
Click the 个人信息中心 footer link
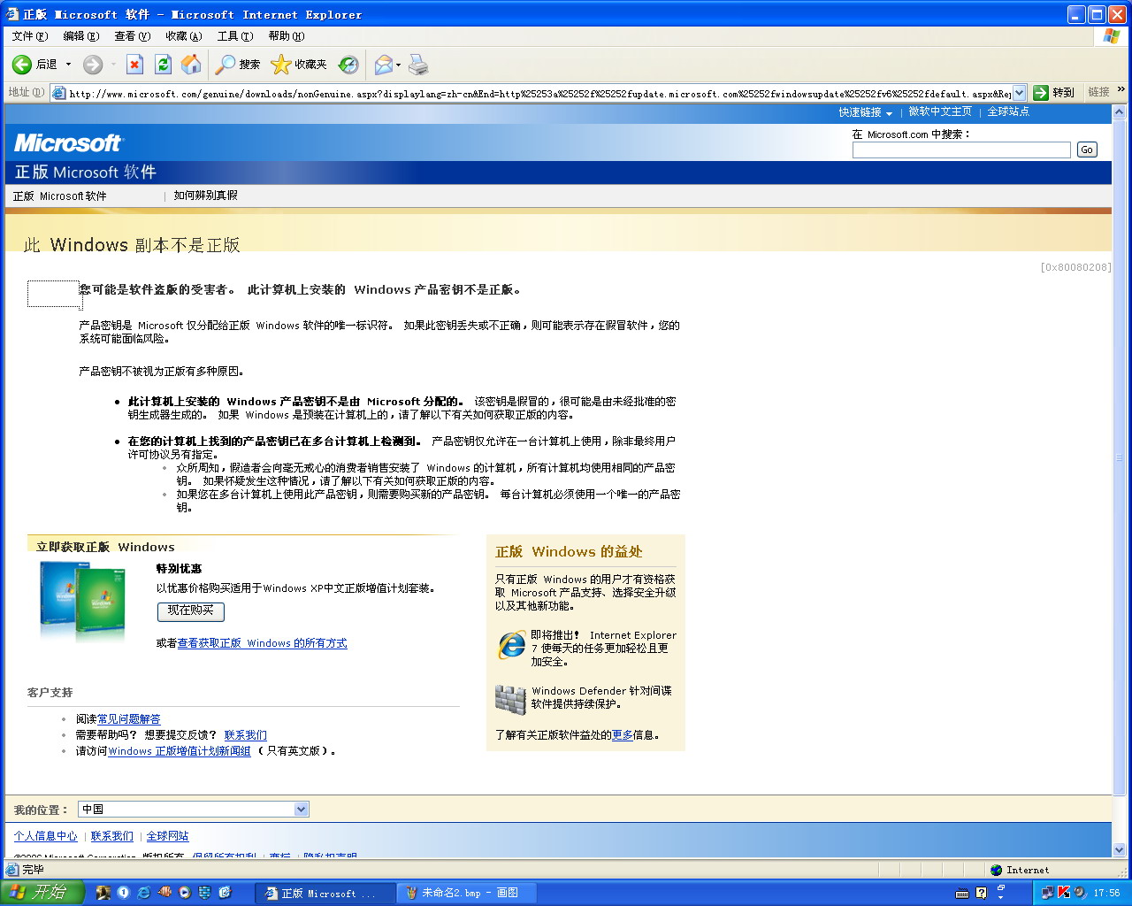(x=45, y=836)
